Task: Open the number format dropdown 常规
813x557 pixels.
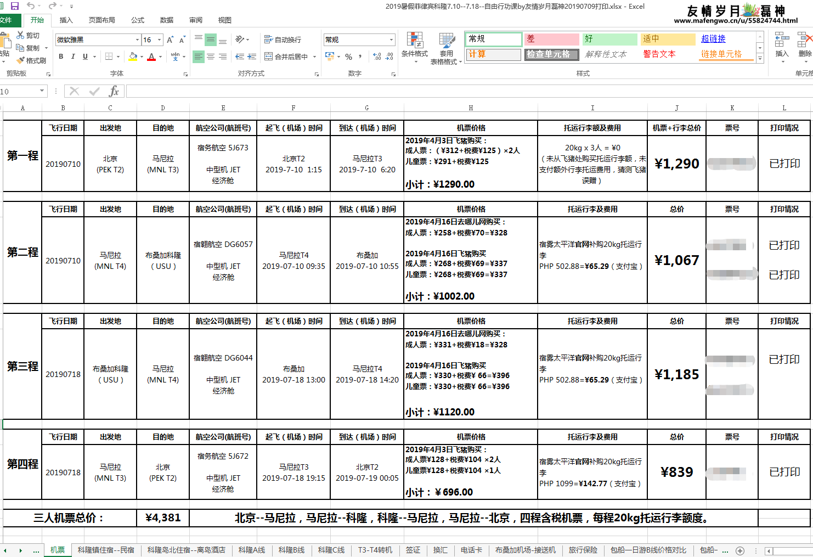Action: click(391, 40)
